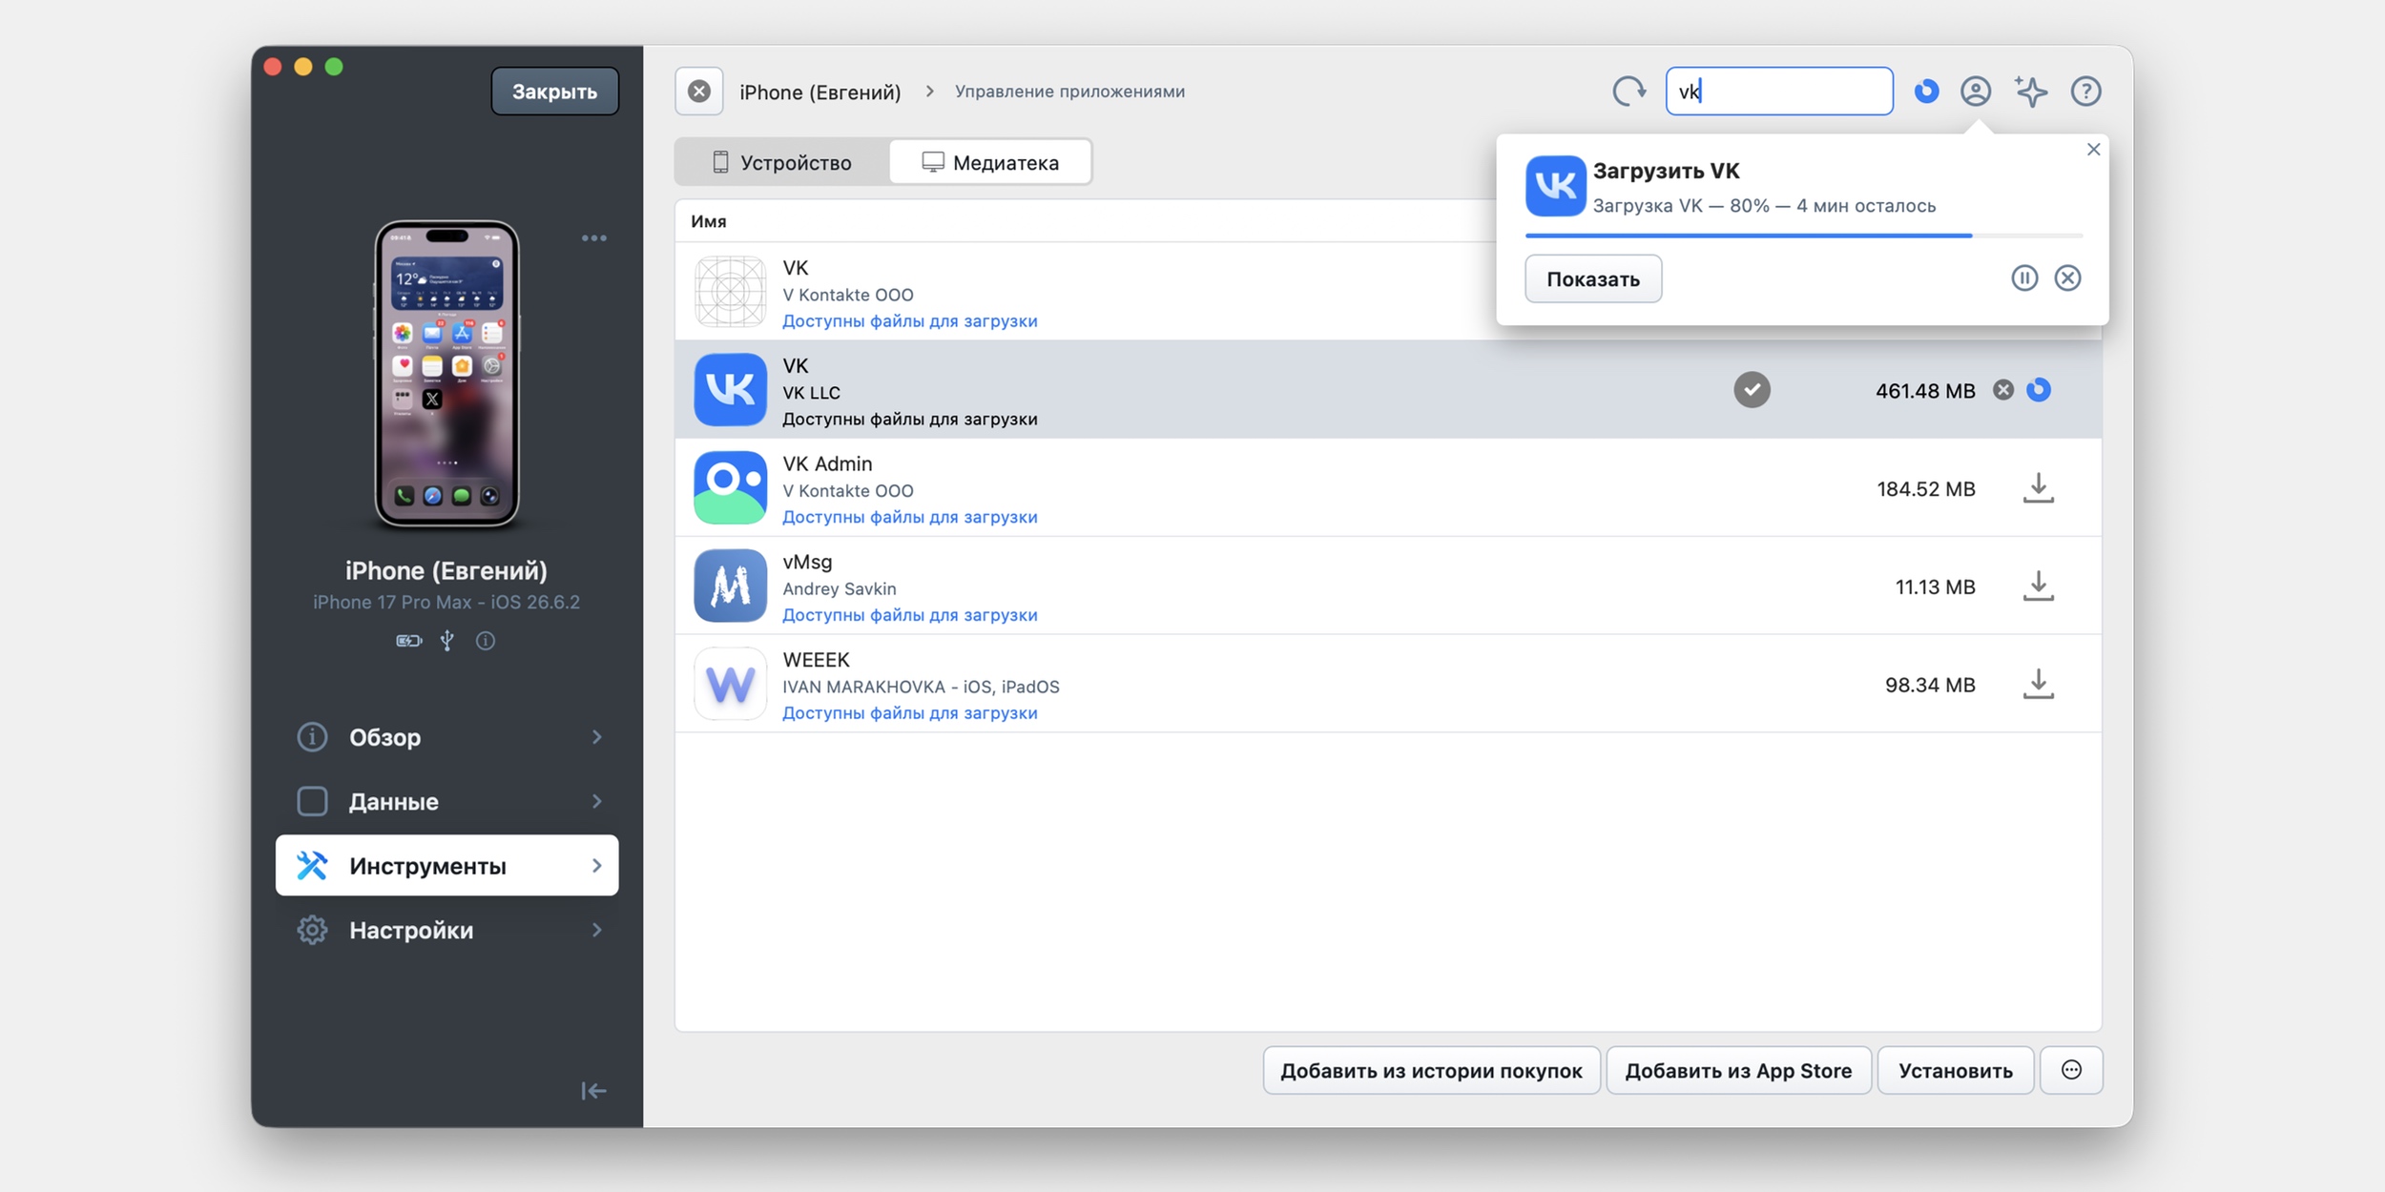Viewport: 2385px width, 1192px height.
Task: Click iPhone (Евгений) in the breadcrumb
Action: [x=819, y=92]
